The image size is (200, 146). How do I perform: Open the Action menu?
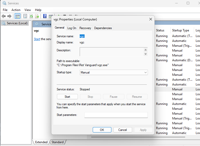[x=16, y=10]
